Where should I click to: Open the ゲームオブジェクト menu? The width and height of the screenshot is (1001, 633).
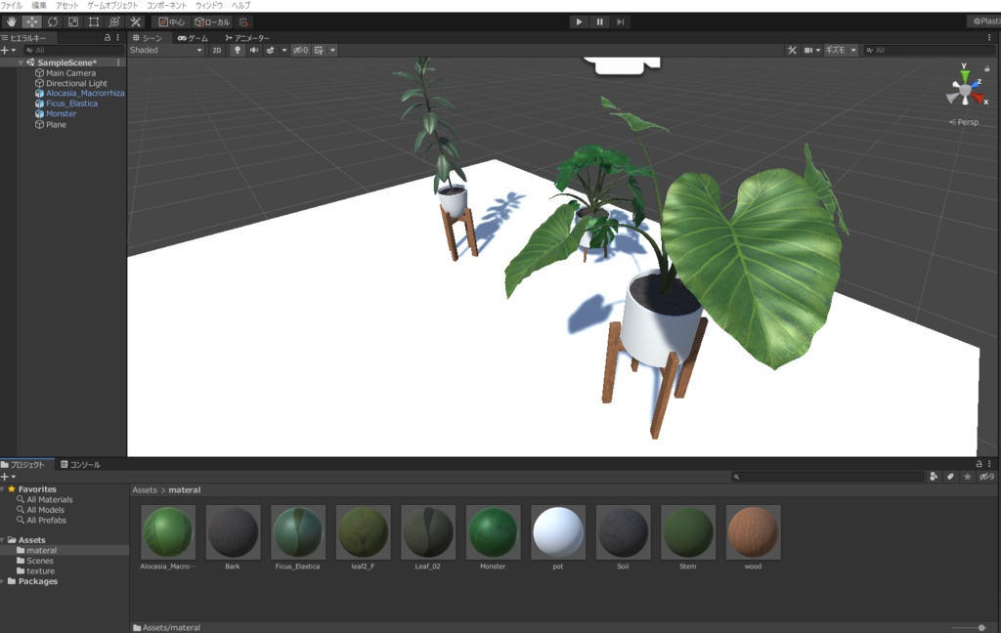coord(116,4)
